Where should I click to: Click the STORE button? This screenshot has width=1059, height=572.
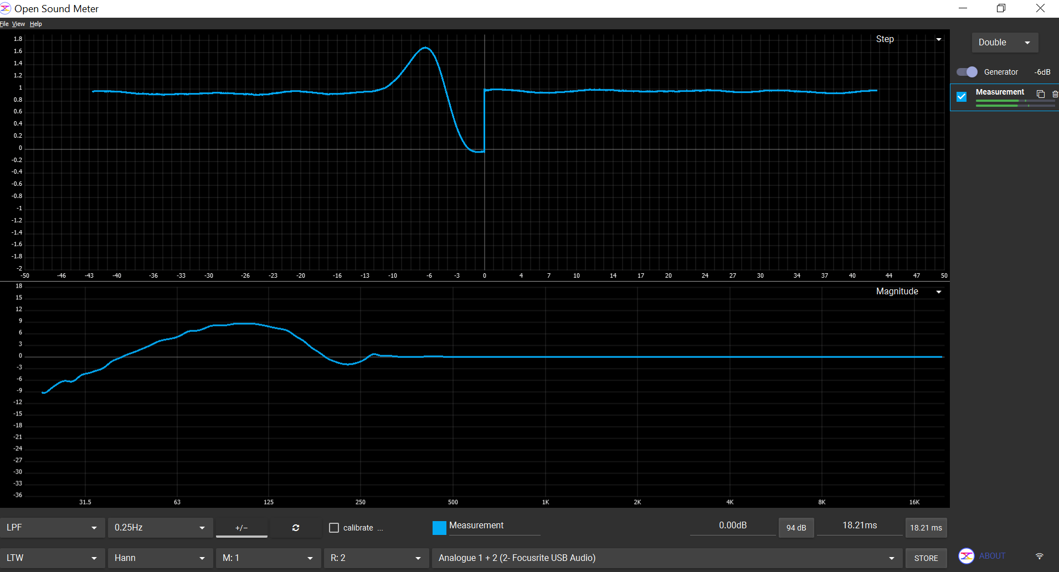click(x=926, y=558)
